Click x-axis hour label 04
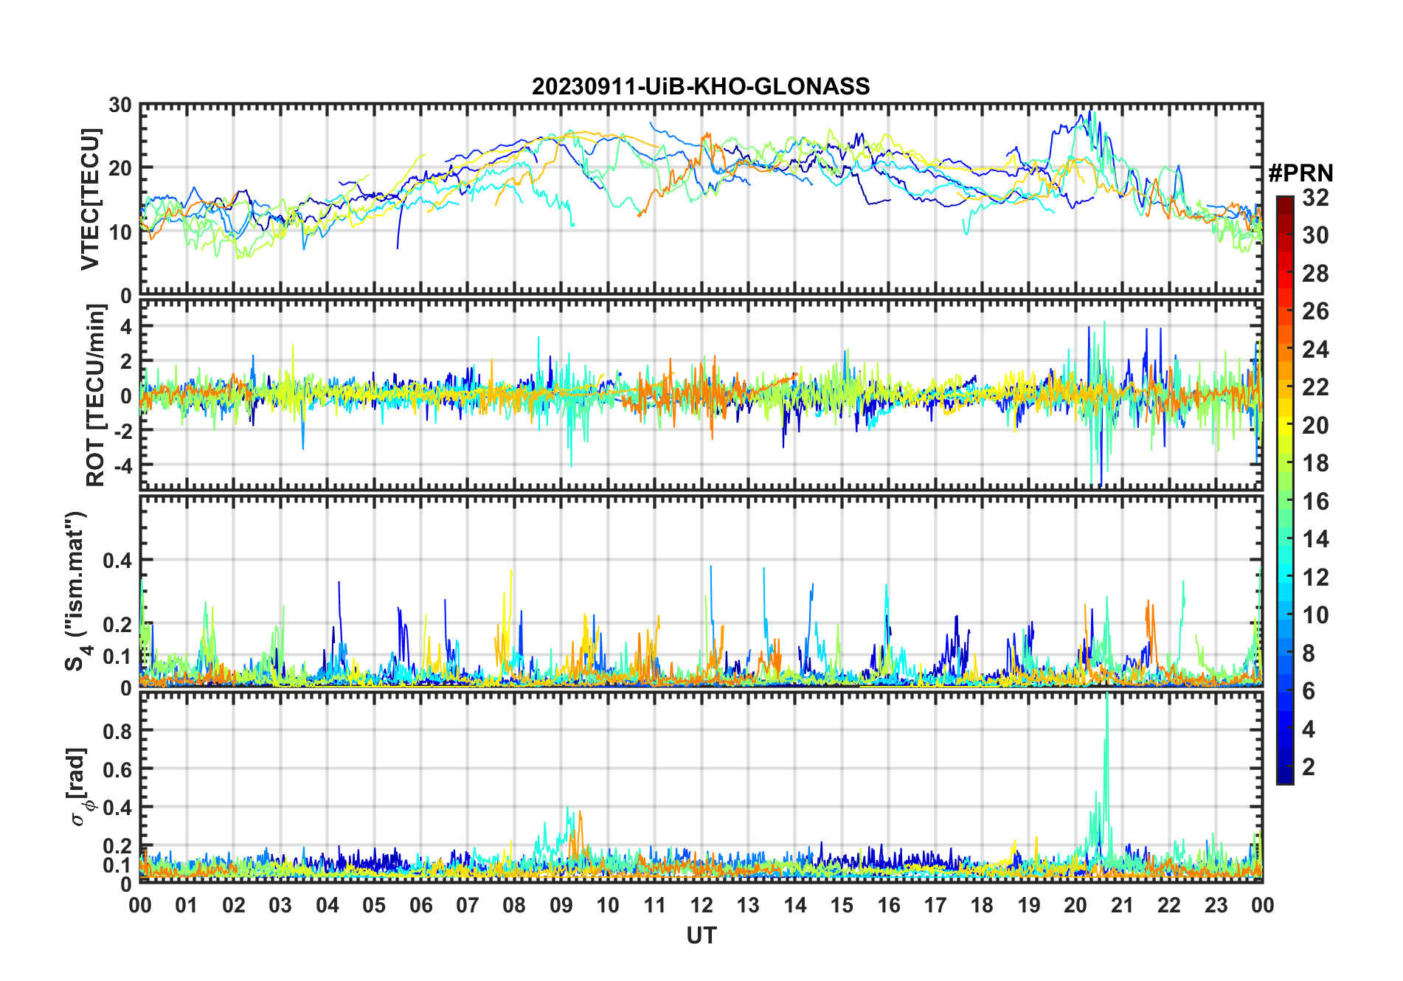This screenshot has height=981, width=1403. click(328, 906)
